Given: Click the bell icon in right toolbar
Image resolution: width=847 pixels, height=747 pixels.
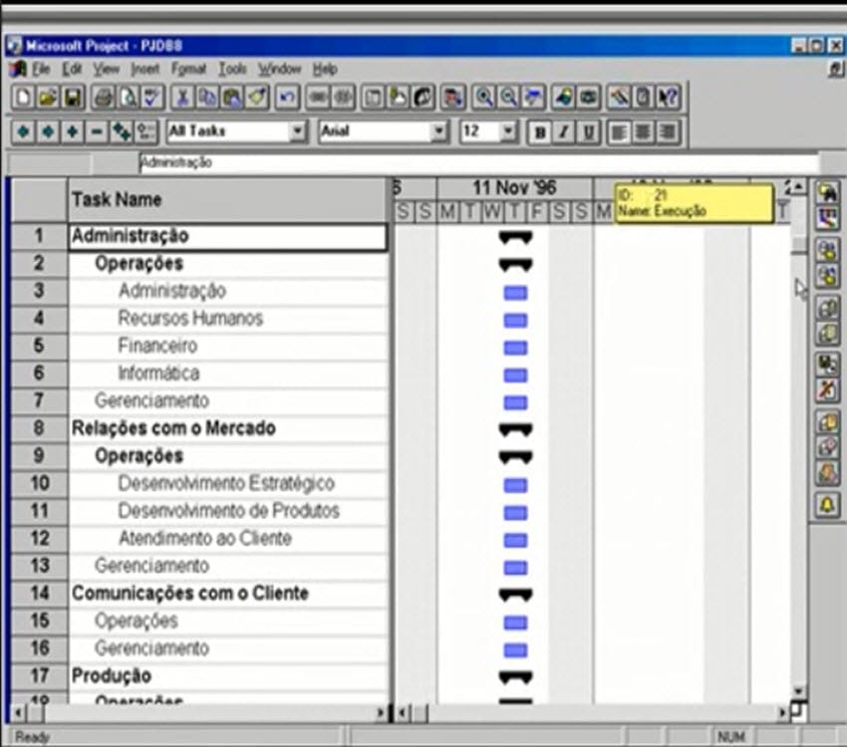Looking at the screenshot, I should [827, 505].
